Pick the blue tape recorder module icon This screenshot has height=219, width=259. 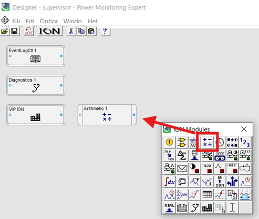point(220,155)
